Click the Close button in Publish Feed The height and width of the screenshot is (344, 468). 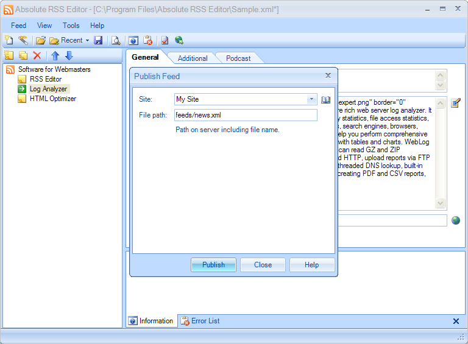click(x=263, y=265)
